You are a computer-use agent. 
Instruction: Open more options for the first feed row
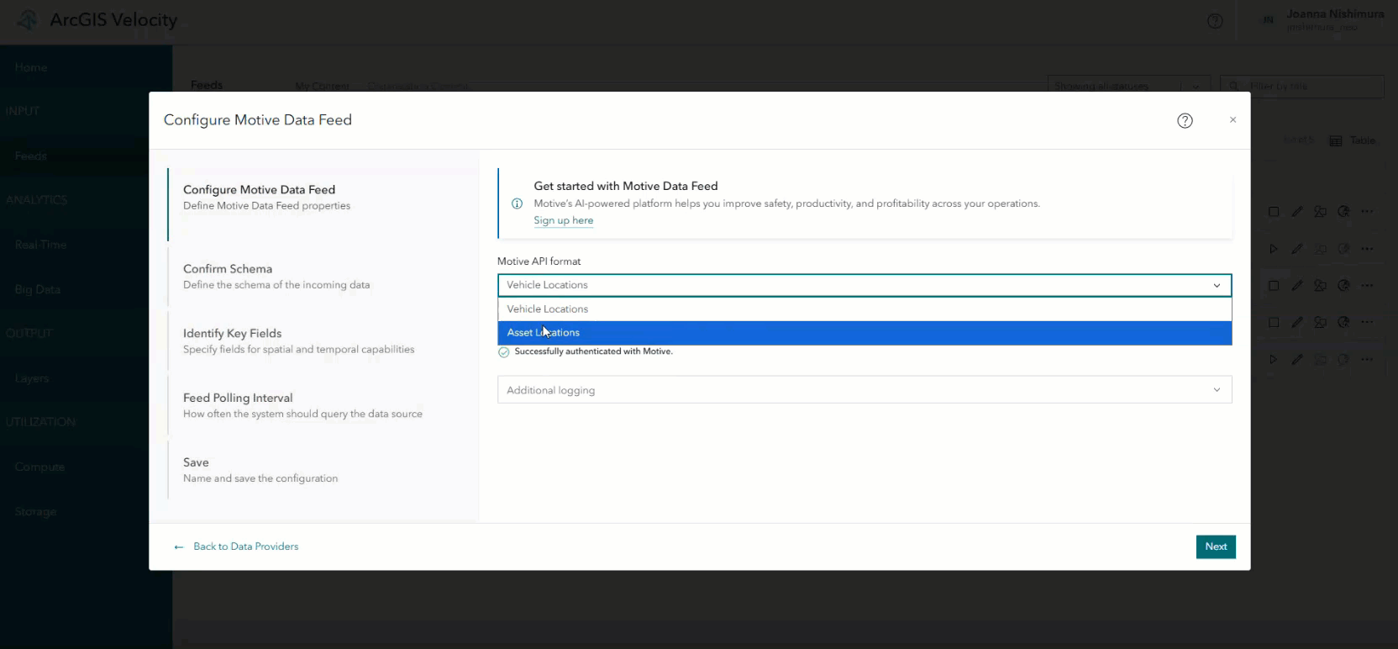point(1368,212)
